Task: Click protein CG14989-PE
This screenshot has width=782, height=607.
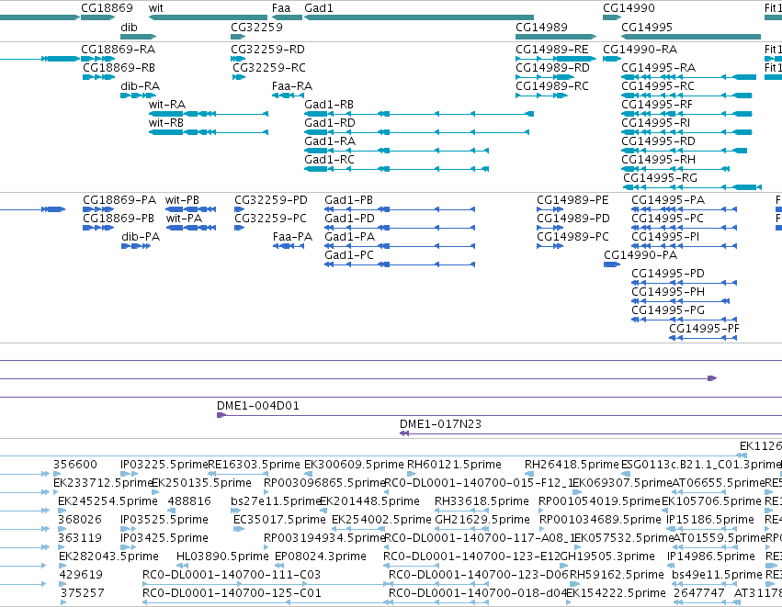Action: pyautogui.click(x=550, y=209)
